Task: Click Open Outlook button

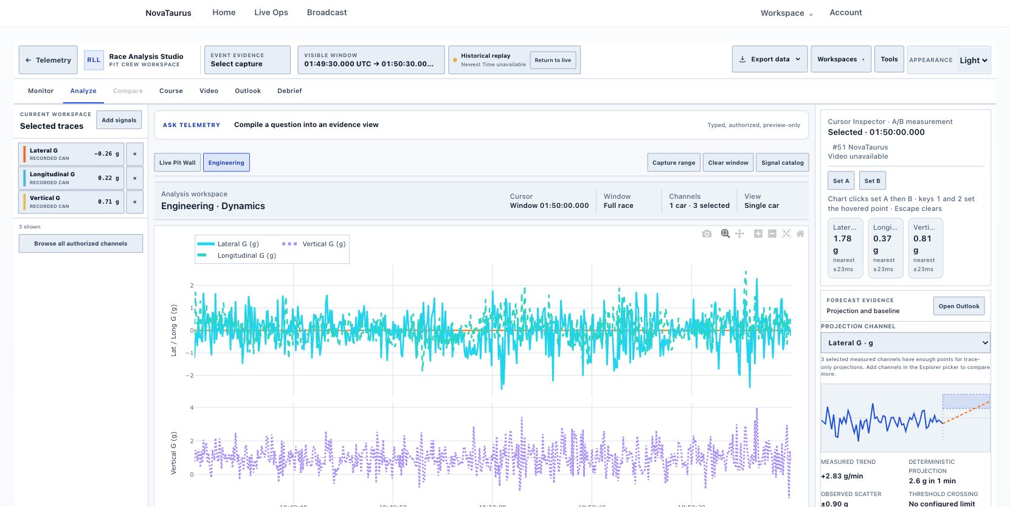Action: point(959,306)
